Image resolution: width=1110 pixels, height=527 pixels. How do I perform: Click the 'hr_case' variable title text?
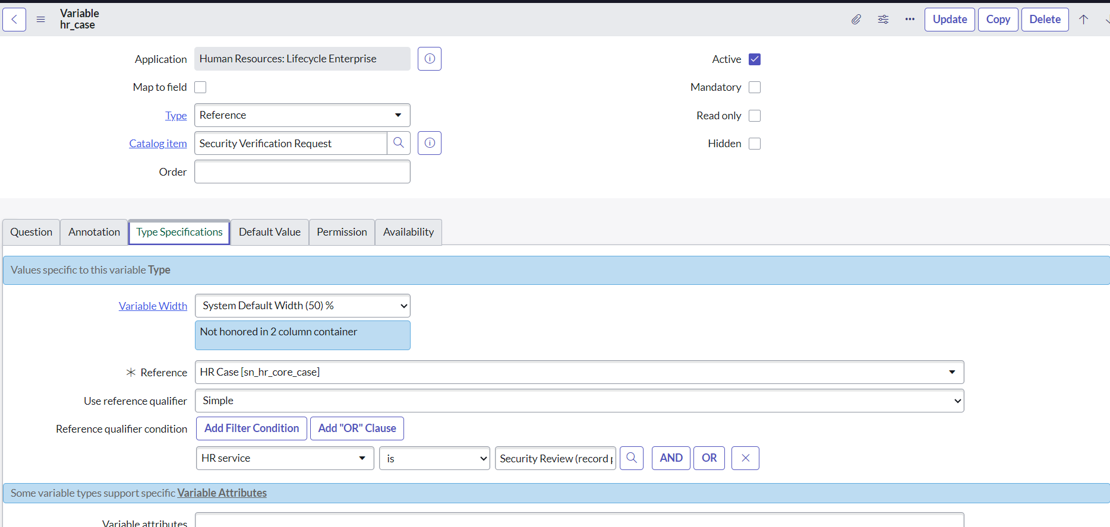point(77,25)
